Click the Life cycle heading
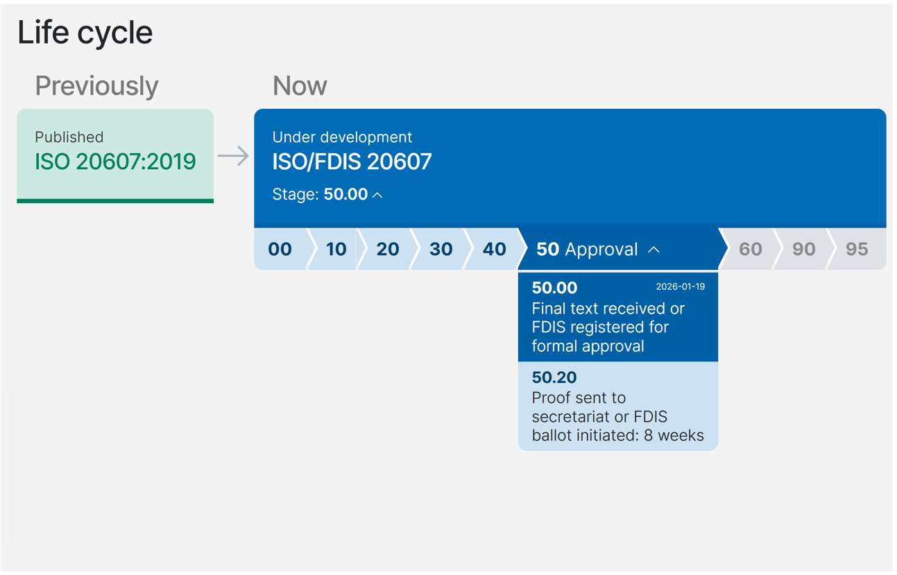 85,32
